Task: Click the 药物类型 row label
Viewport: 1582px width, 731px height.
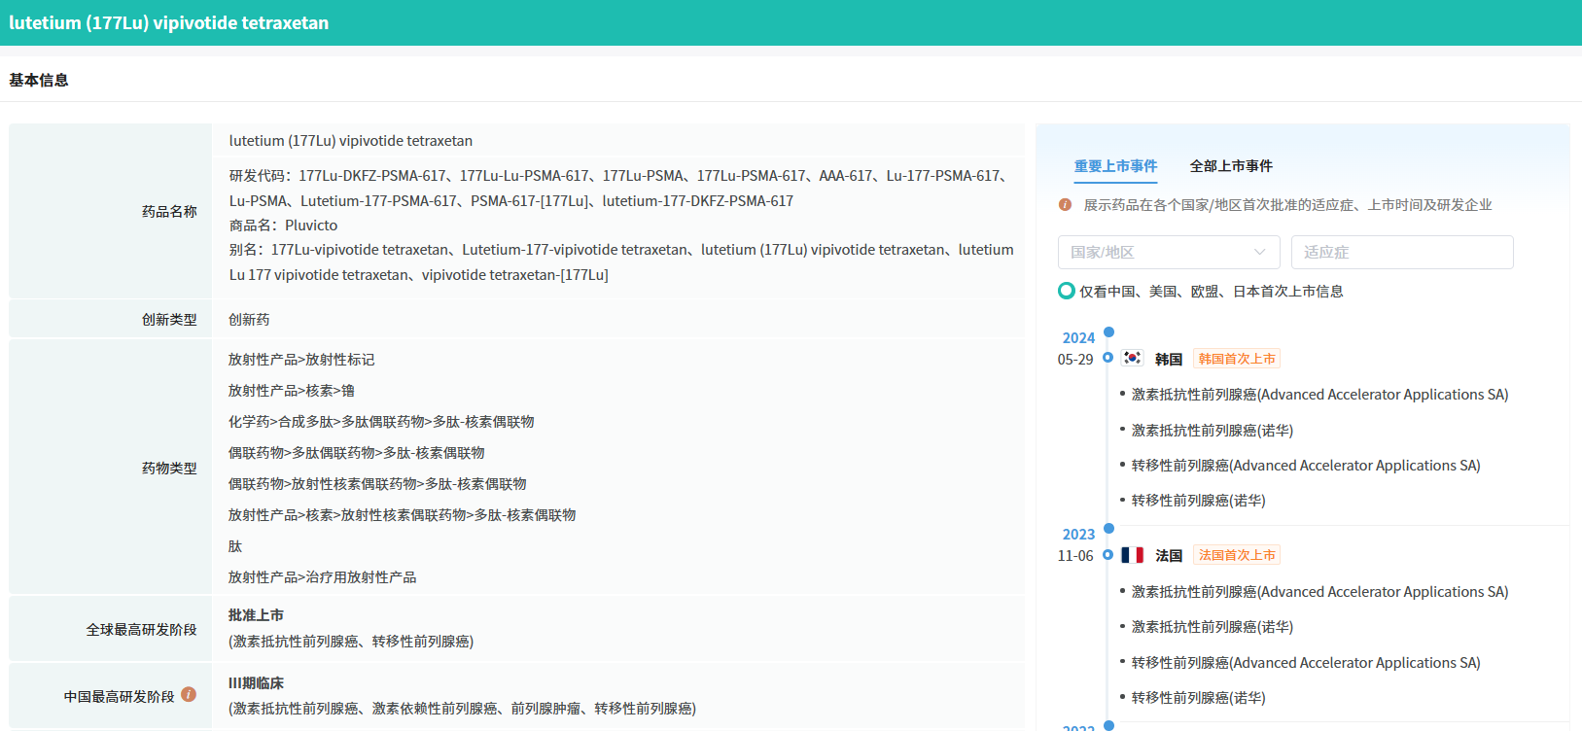Action: click(169, 468)
